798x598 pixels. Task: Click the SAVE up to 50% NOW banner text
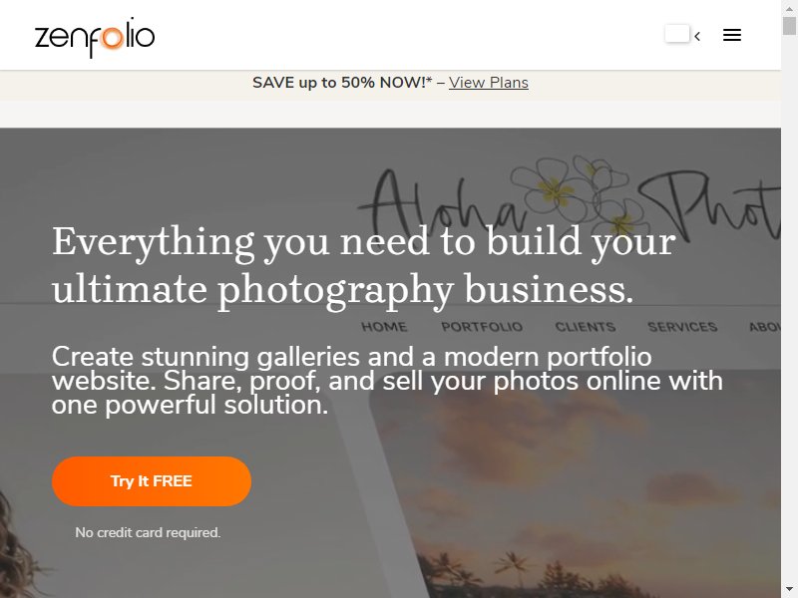click(x=342, y=83)
